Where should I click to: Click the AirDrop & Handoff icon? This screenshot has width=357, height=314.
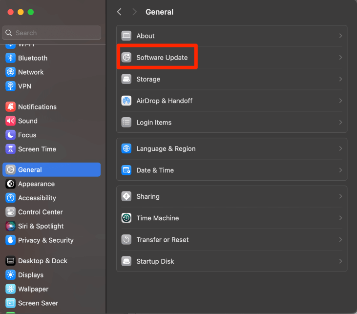coord(126,101)
